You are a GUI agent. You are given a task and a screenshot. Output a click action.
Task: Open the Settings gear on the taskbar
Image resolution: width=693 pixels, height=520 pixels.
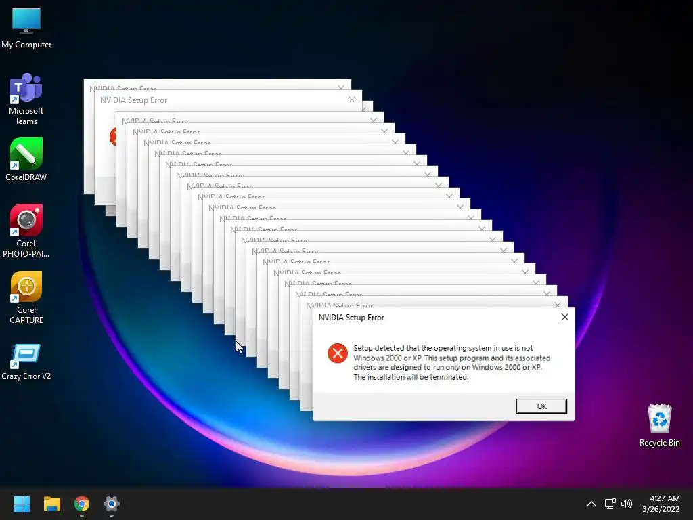(x=112, y=504)
